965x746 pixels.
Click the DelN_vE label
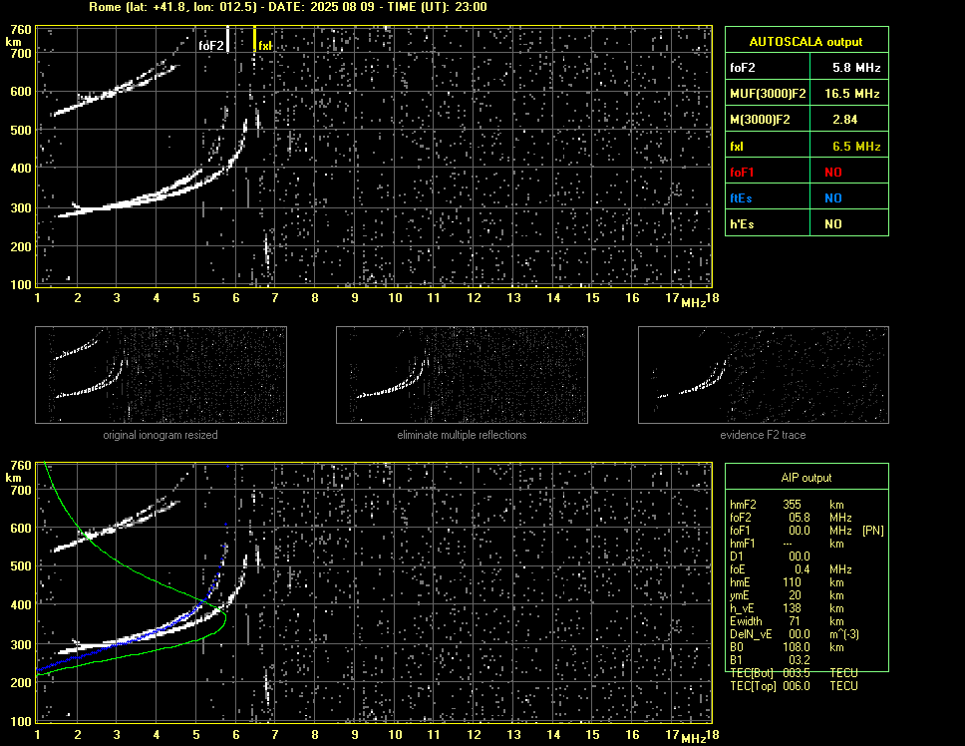[x=751, y=634]
